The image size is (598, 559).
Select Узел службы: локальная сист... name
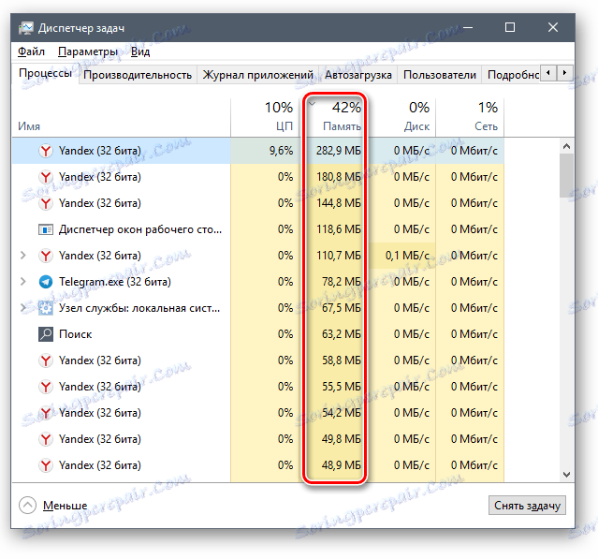[139, 308]
